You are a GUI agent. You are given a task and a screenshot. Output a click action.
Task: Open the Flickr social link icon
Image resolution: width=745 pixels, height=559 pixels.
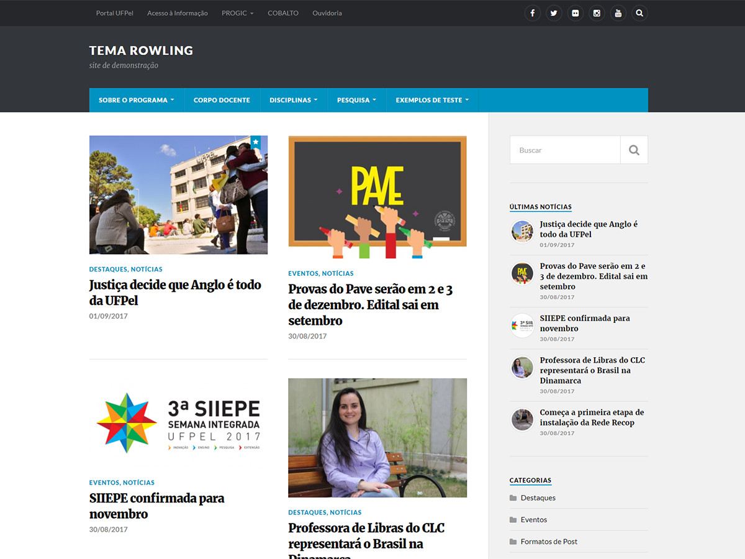[575, 13]
